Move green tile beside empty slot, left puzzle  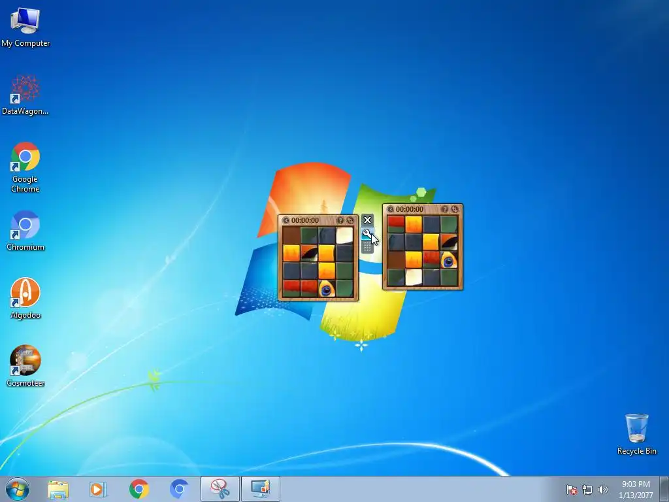point(309,235)
